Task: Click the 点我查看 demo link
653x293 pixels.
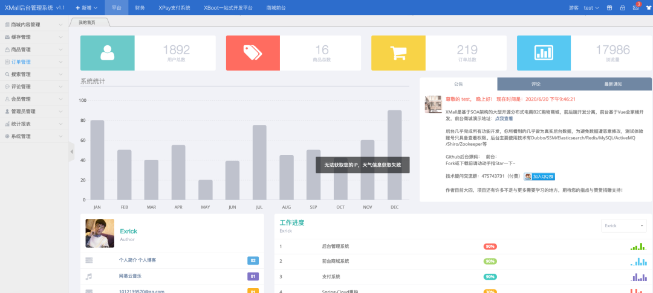Action: pos(505,119)
